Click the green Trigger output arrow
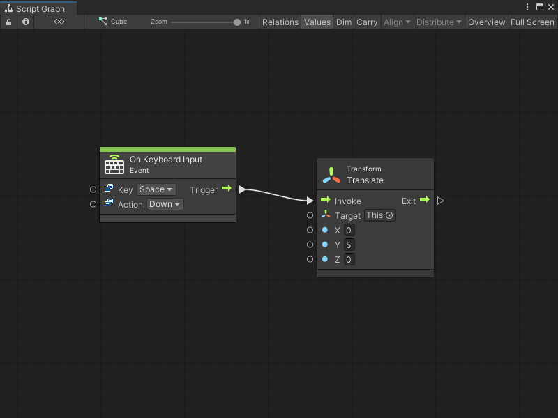The image size is (558, 418). [x=226, y=189]
